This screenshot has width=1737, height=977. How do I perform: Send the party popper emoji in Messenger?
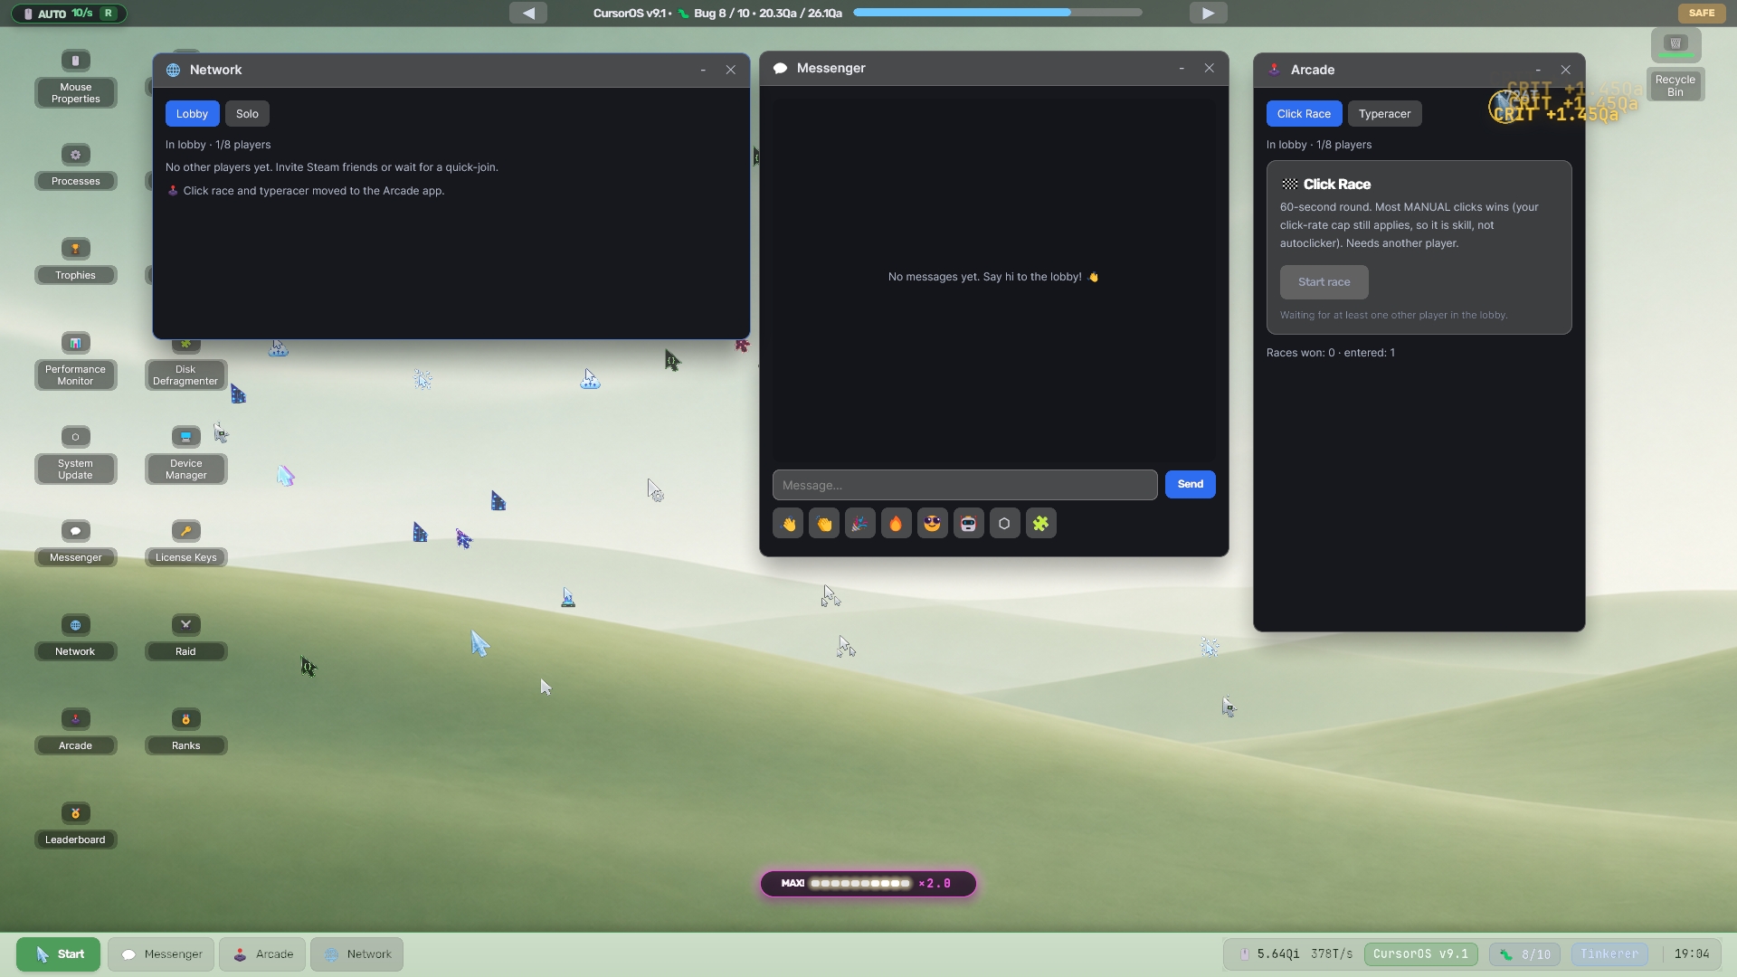pos(860,524)
